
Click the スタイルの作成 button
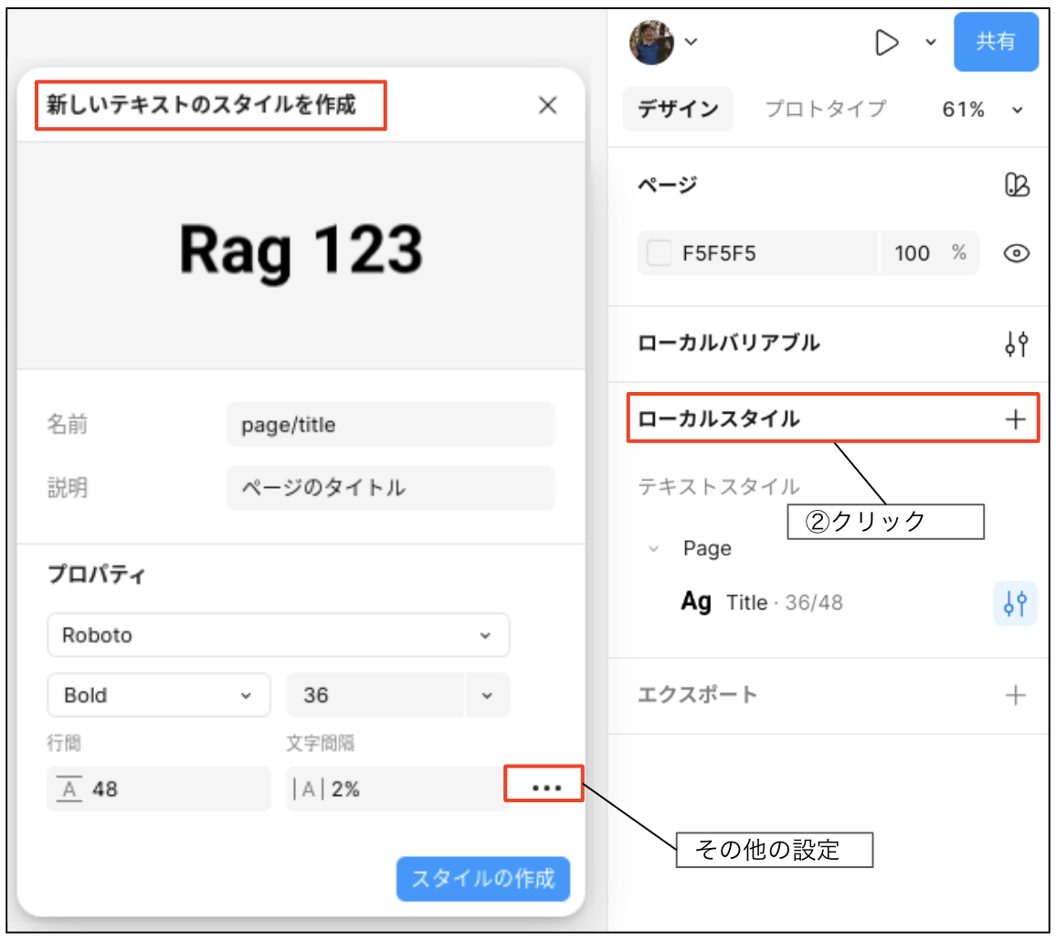(x=482, y=879)
